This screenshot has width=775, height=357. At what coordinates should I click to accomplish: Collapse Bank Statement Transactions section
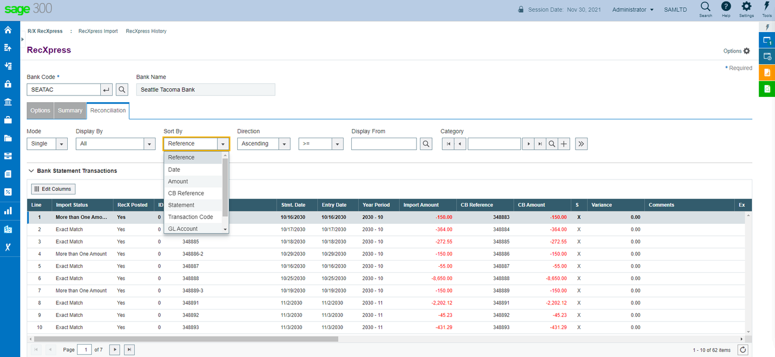[x=32, y=171]
